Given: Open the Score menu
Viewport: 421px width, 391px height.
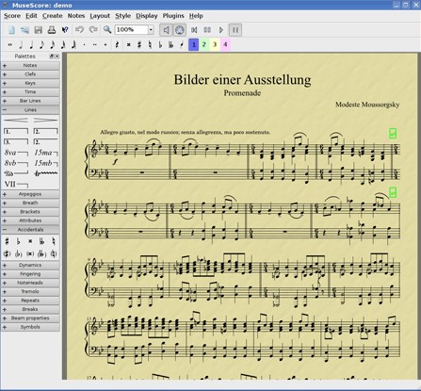Looking at the screenshot, I should click(12, 16).
